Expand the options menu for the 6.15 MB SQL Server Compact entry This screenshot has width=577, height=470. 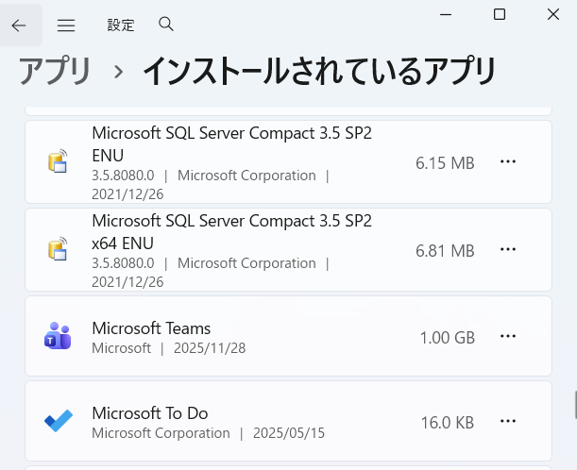point(508,161)
